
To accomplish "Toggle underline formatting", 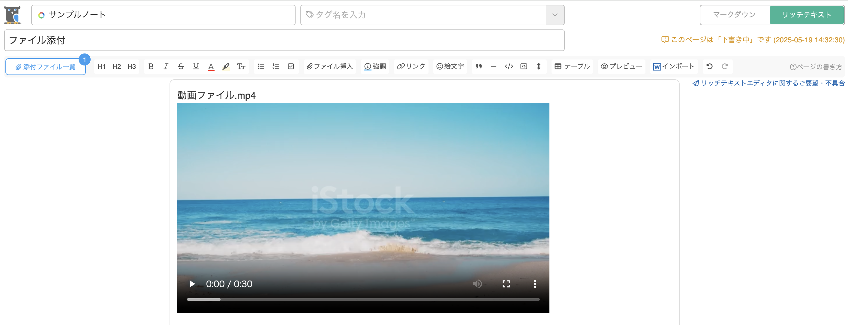I will pyautogui.click(x=196, y=66).
